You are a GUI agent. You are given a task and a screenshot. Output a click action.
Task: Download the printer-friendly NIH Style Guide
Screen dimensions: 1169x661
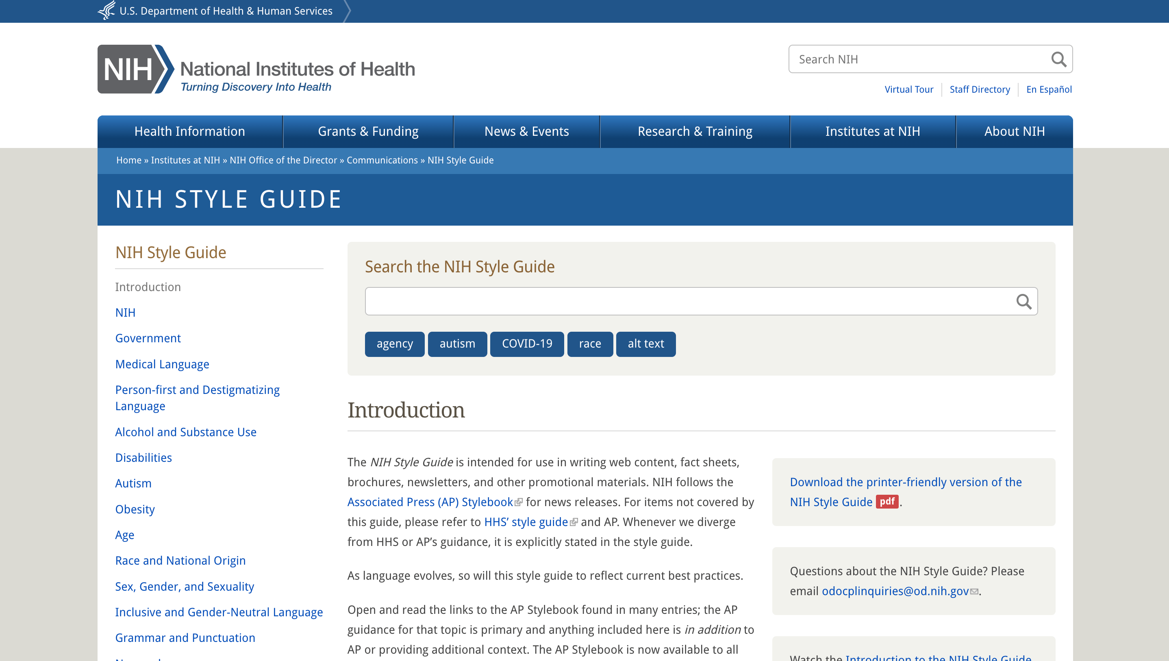click(905, 492)
